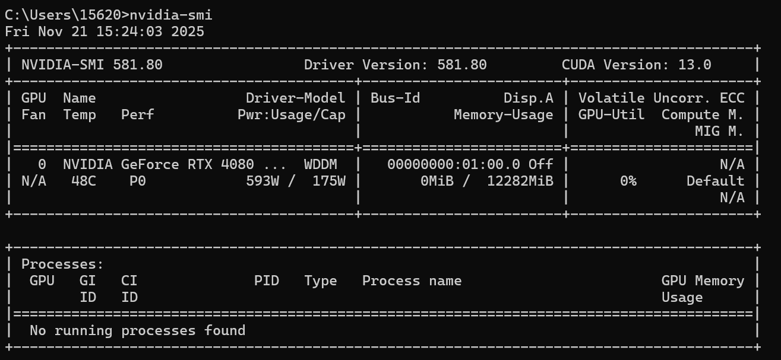
Task: Click the temperature value '48C'
Action: (84, 181)
